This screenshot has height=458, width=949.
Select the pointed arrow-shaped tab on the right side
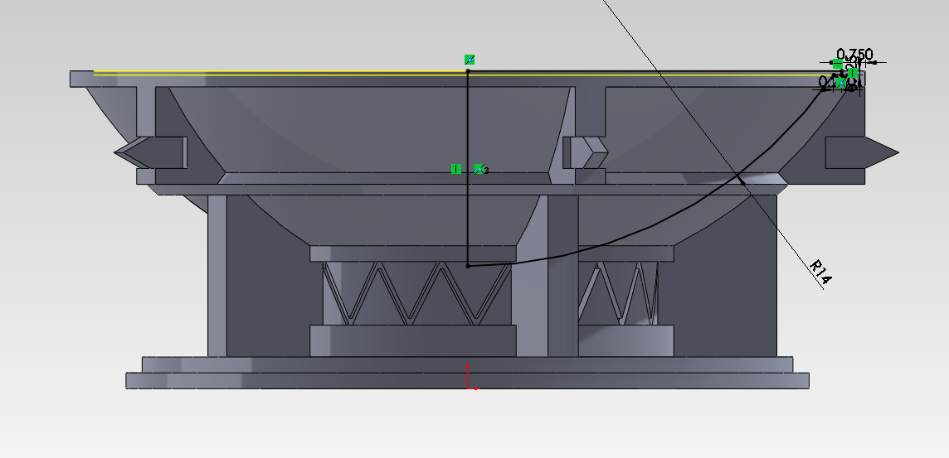[862, 153]
